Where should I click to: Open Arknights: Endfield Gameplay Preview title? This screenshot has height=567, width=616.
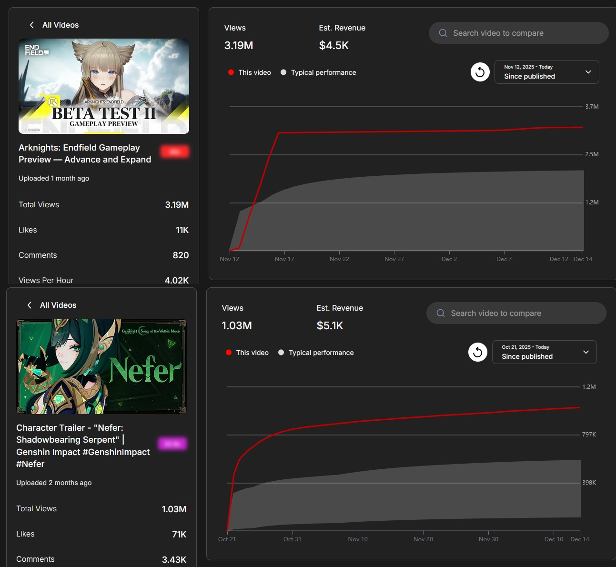(85, 153)
